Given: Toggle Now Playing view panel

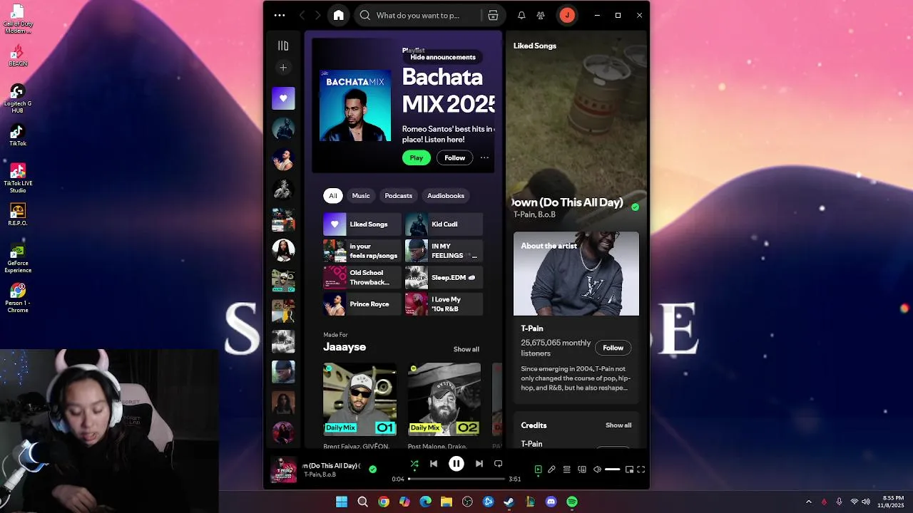Looking at the screenshot, I should point(539,470).
